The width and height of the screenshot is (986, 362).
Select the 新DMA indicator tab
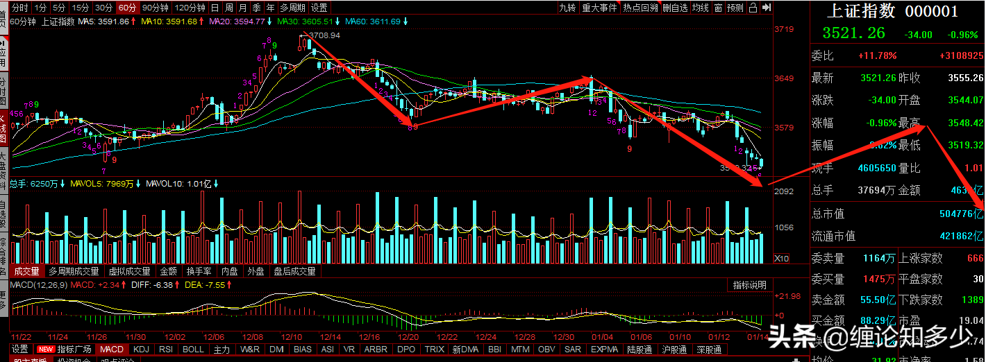point(465,350)
